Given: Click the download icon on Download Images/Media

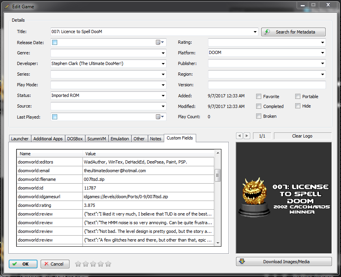Looking at the screenshot, I should 242,261.
